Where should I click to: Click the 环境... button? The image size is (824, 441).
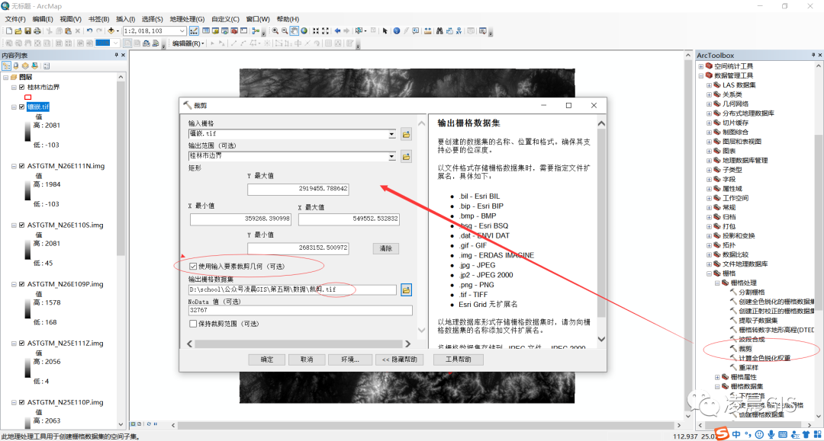350,360
